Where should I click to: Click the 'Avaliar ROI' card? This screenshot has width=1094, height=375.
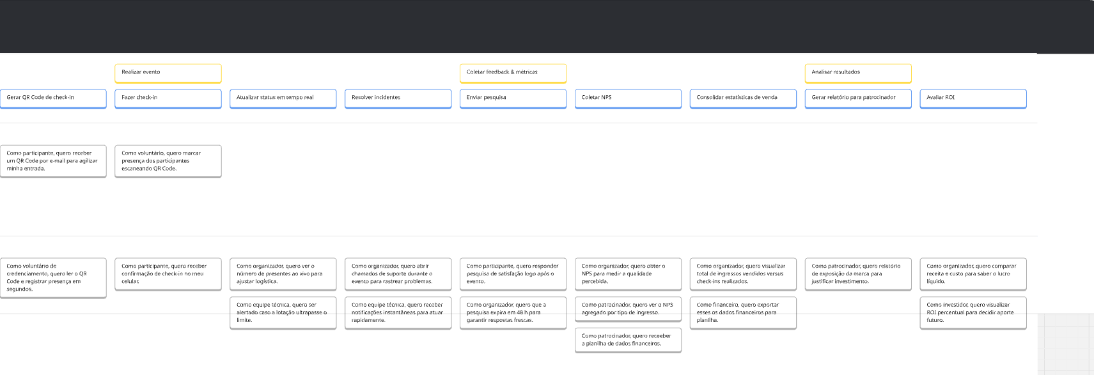[973, 98]
